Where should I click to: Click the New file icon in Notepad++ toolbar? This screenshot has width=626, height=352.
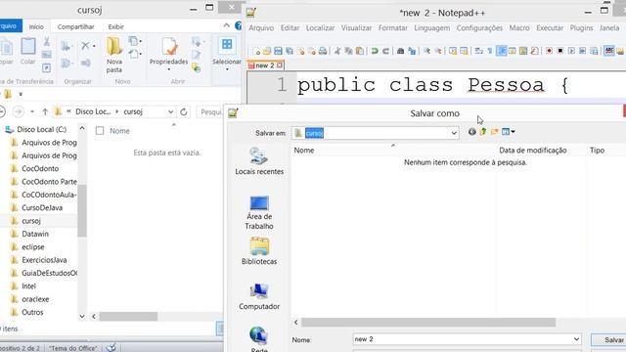[x=256, y=51]
